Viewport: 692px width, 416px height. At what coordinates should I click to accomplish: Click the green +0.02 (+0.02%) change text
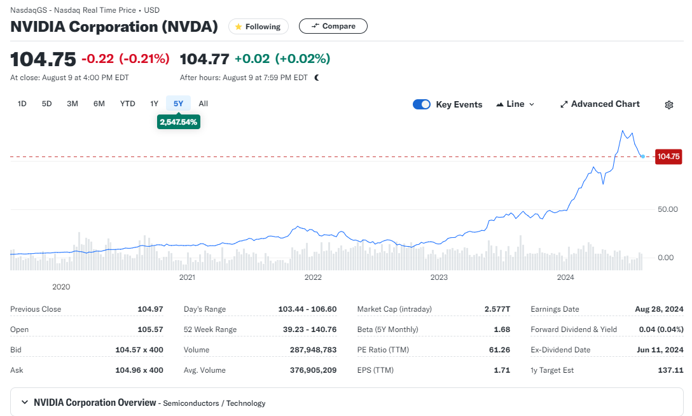click(x=282, y=59)
